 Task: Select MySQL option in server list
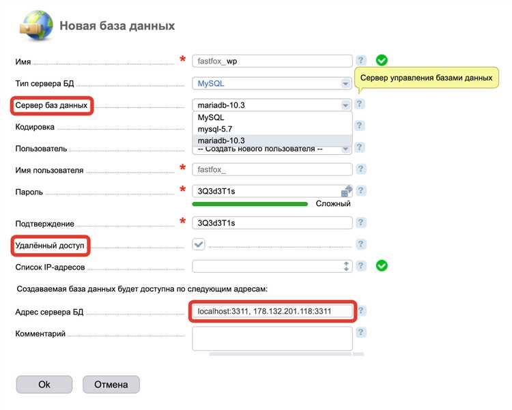coord(210,117)
